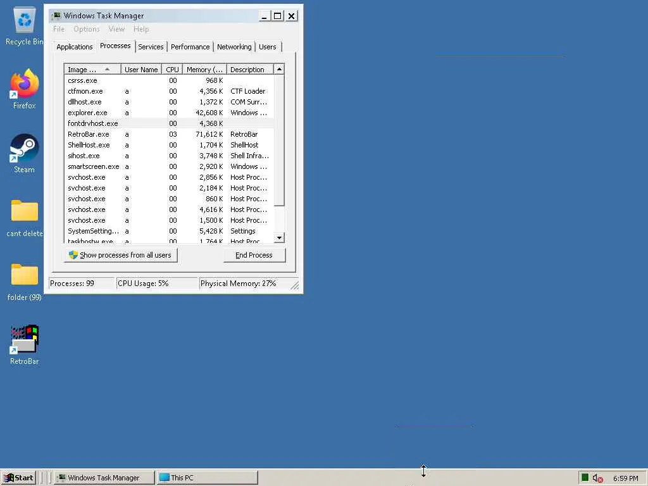Click the End Process button
Viewport: 648px width, 486px height.
point(254,255)
